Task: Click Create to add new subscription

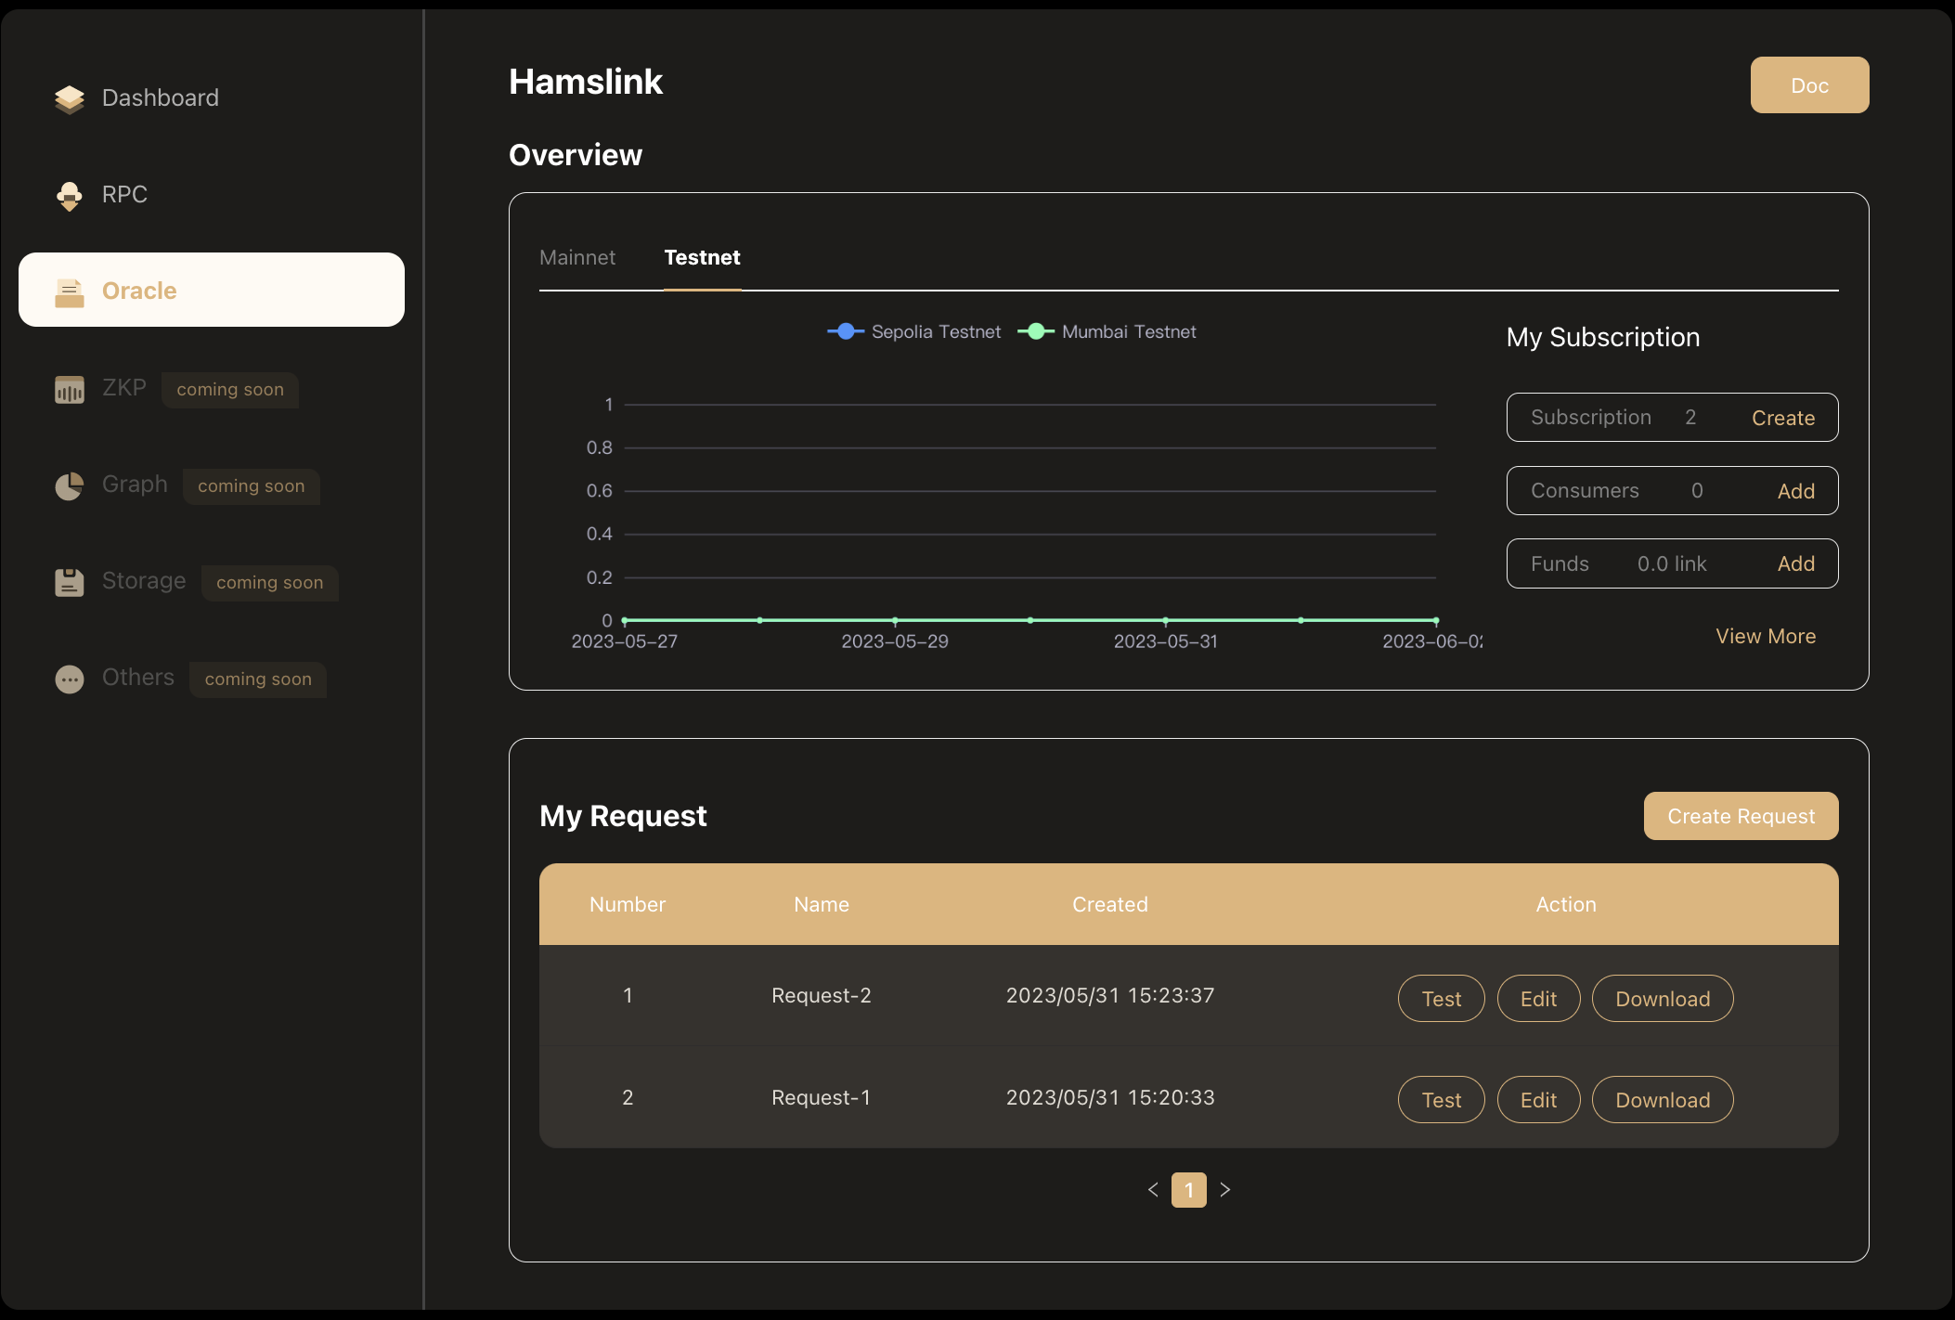Action: (1782, 417)
